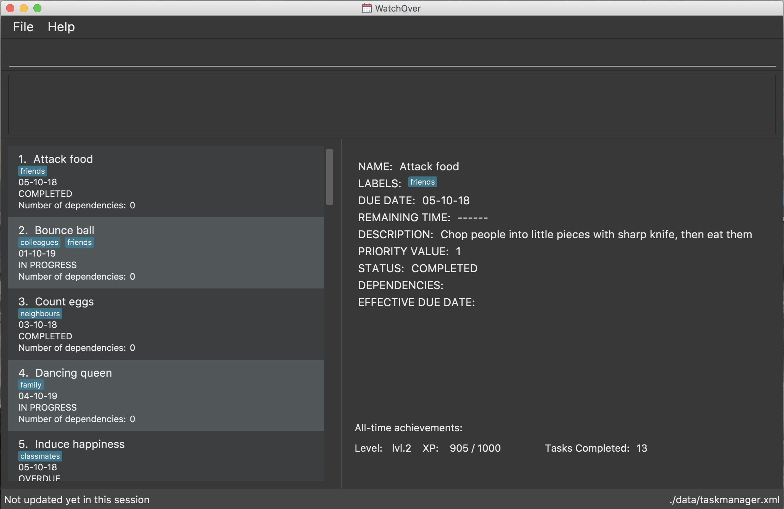This screenshot has width=784, height=509.
Task: Click the yellow minimize window button
Action: pos(24,8)
